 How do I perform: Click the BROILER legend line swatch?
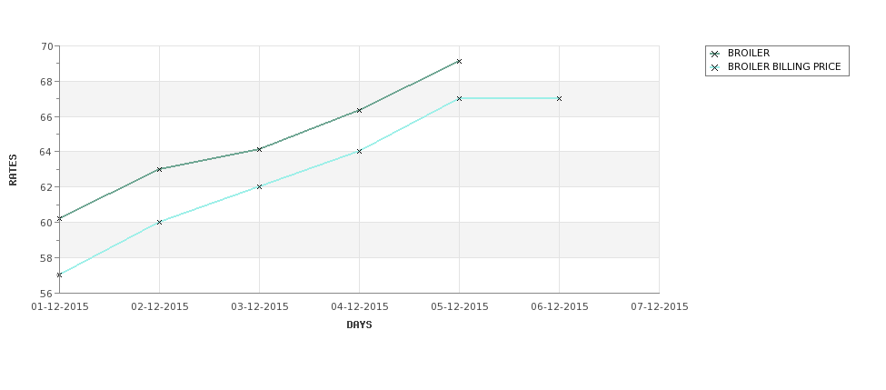(x=715, y=54)
